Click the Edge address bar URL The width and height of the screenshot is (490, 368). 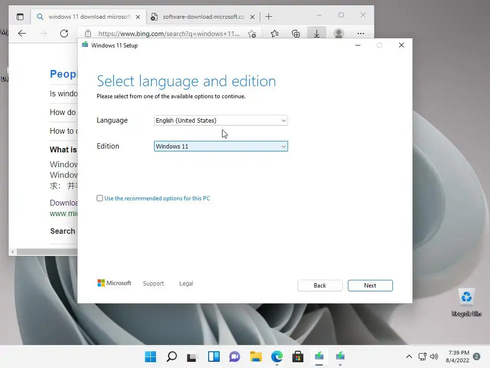[169, 34]
